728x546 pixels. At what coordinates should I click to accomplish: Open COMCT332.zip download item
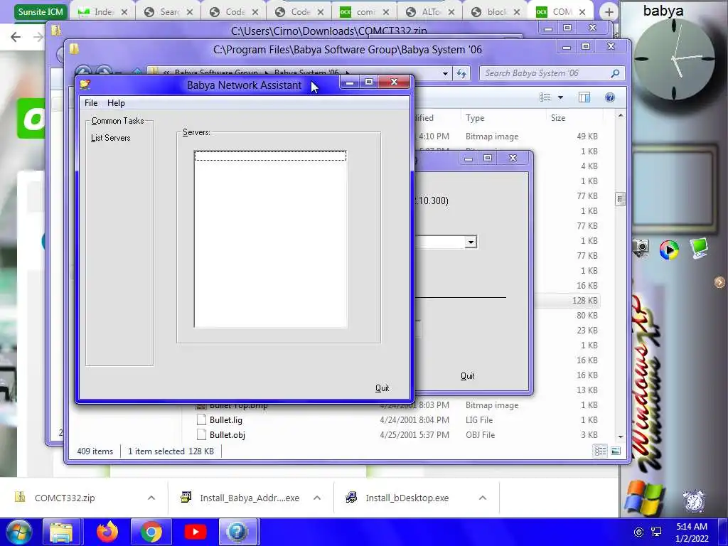pyautogui.click(x=65, y=498)
